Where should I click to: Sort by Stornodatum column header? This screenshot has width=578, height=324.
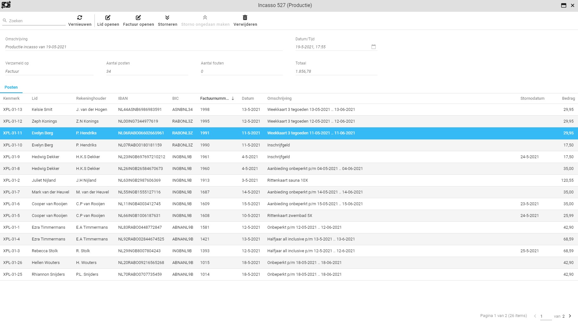point(532,98)
